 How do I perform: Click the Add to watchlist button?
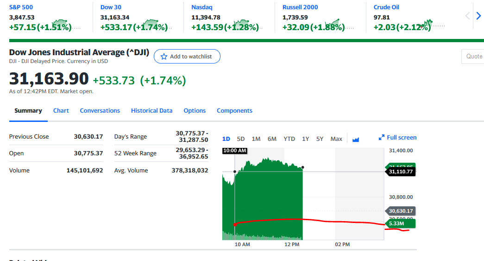tap(187, 57)
